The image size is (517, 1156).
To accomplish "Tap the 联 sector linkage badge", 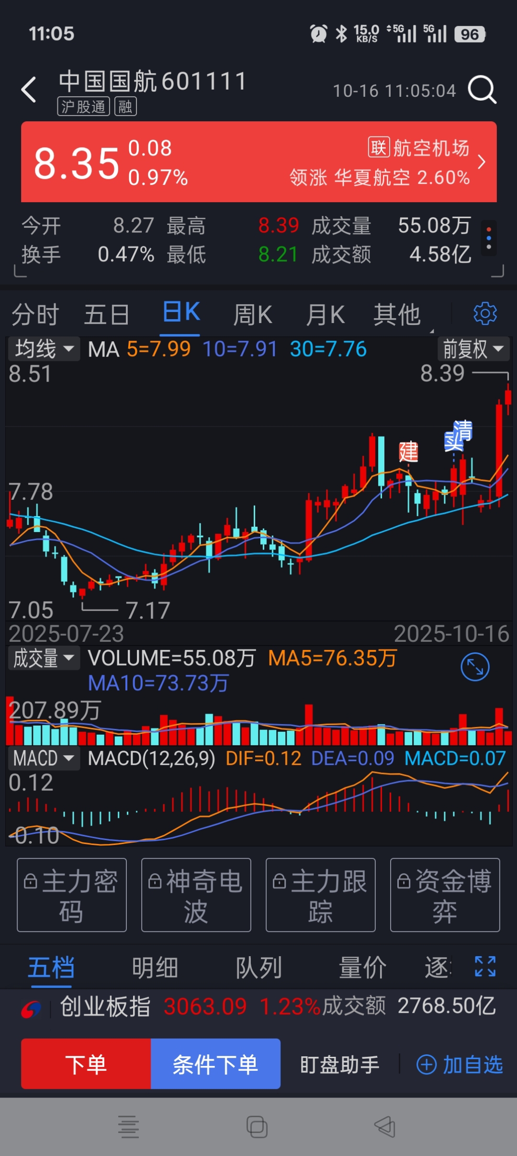I will pyautogui.click(x=379, y=148).
